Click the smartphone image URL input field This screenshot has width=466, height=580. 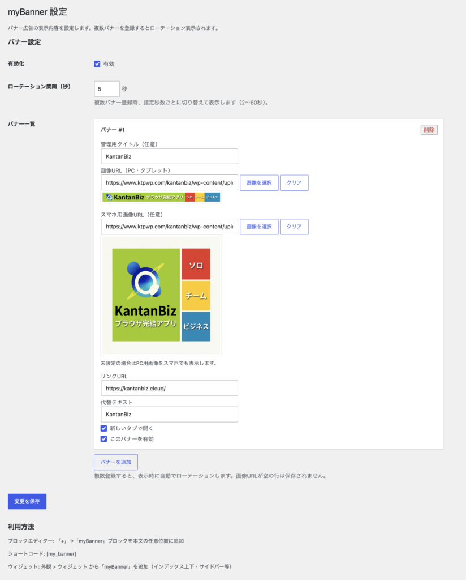[x=169, y=227]
